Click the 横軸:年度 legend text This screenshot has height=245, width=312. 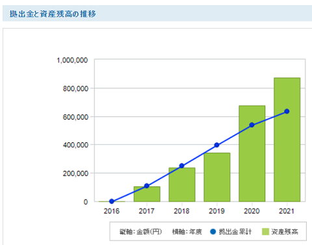[x=187, y=231]
